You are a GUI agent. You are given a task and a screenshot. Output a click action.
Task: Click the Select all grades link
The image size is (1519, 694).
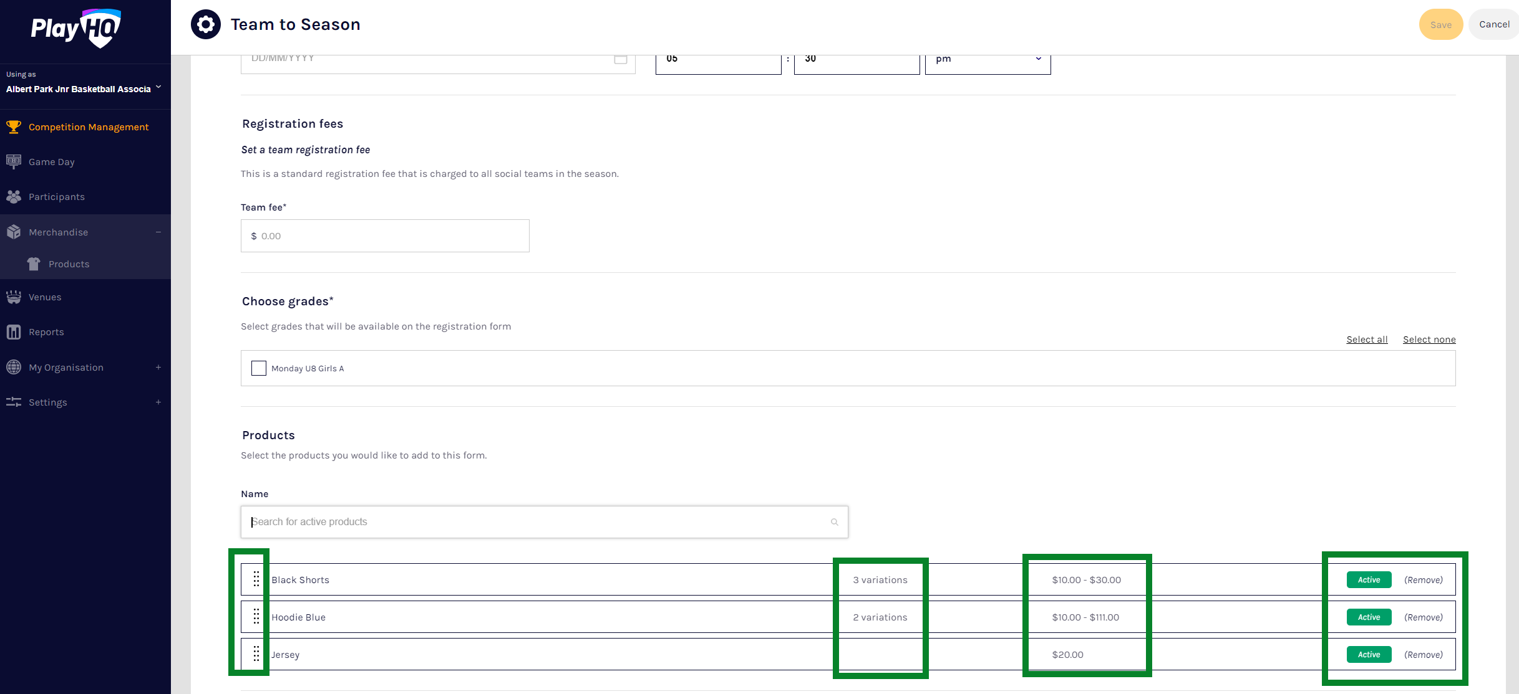click(x=1367, y=339)
